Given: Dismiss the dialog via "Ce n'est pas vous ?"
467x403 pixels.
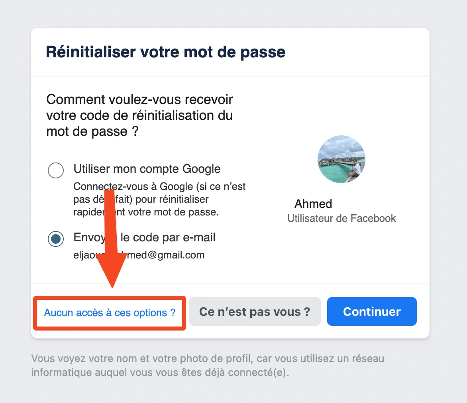Looking at the screenshot, I should pos(255,311).
